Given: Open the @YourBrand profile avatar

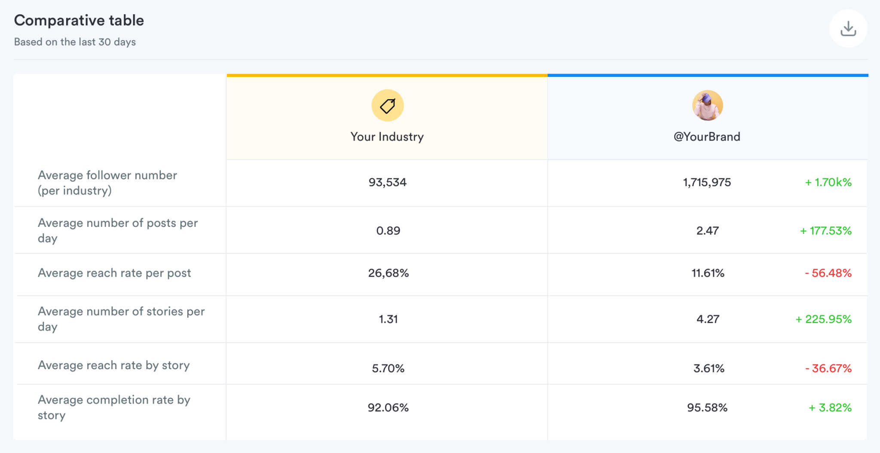Looking at the screenshot, I should [707, 105].
